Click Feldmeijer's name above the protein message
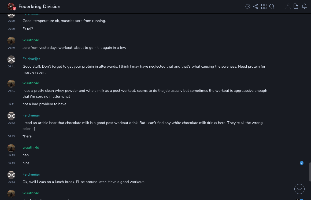The height and width of the screenshot is (200, 311). pyautogui.click(x=31, y=59)
